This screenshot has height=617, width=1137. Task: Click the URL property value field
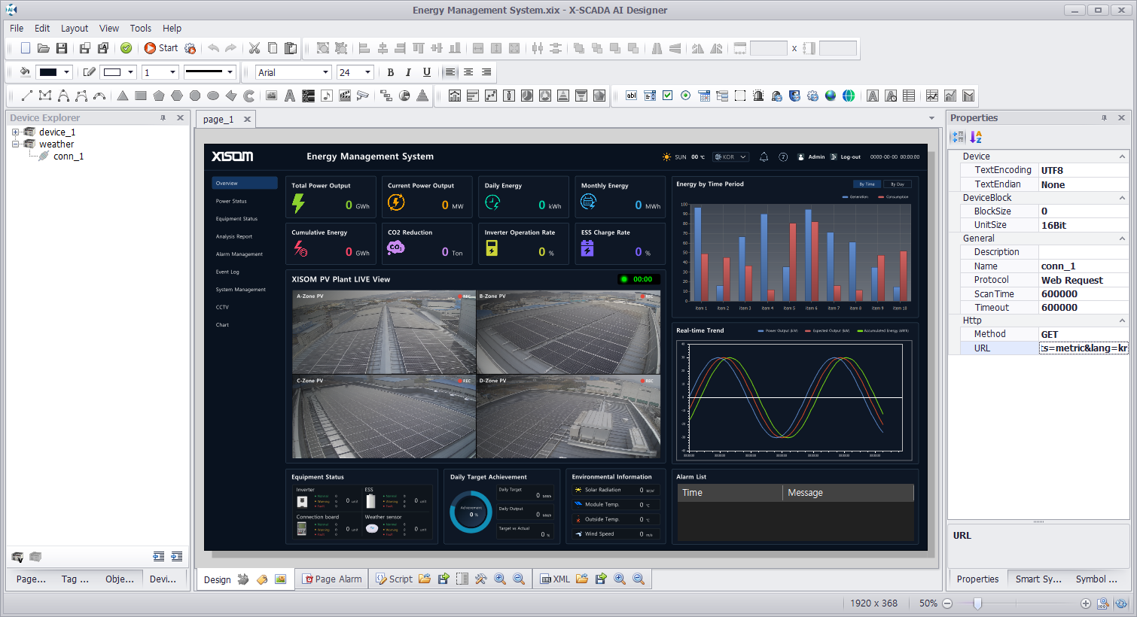click(x=1084, y=348)
